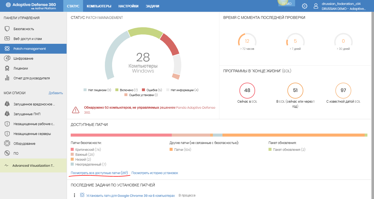This screenshot has width=374, height=199.
Task: Click Пакет обновления (2) legend item
Action: [287, 149]
